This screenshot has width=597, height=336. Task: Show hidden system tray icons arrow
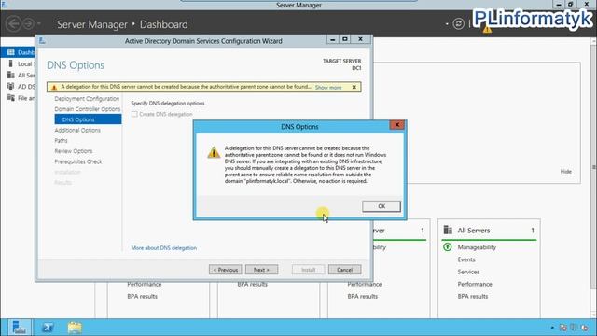(552, 328)
